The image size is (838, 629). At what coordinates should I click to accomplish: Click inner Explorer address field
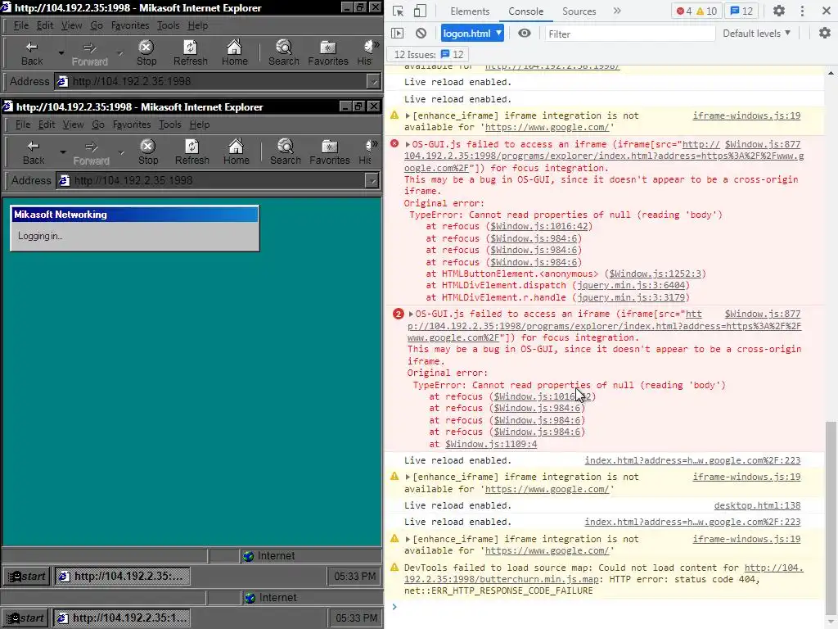(x=212, y=181)
